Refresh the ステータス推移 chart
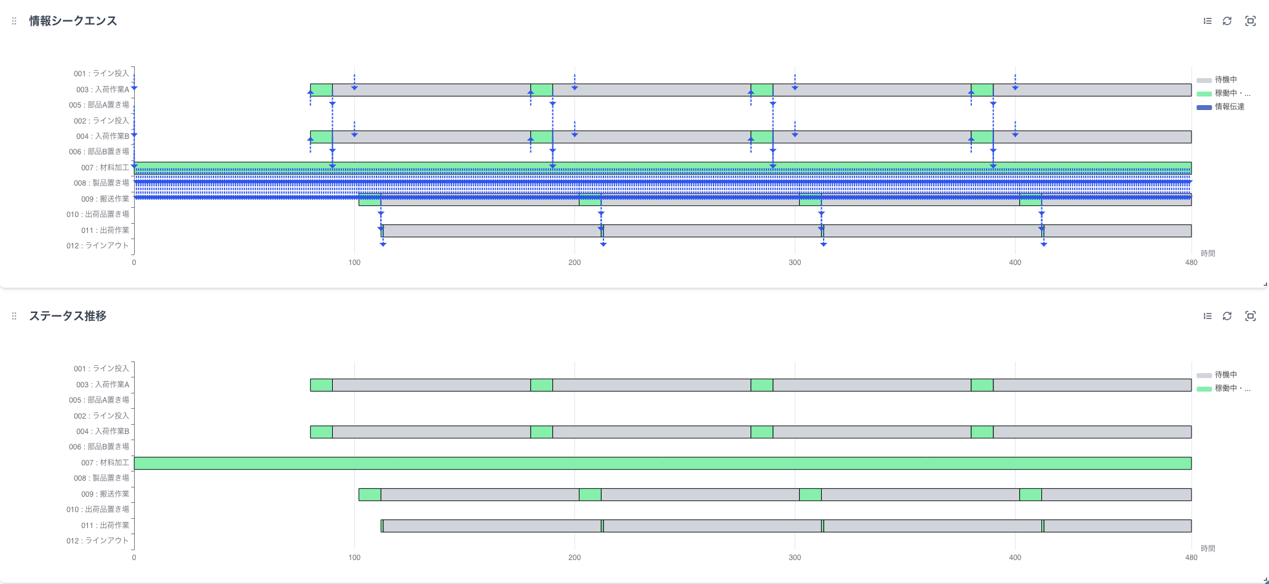The height and width of the screenshot is (584, 1269). click(x=1227, y=316)
